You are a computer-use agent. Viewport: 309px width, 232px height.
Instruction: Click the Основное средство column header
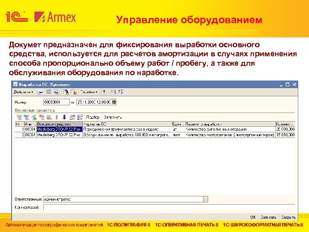click(60, 124)
